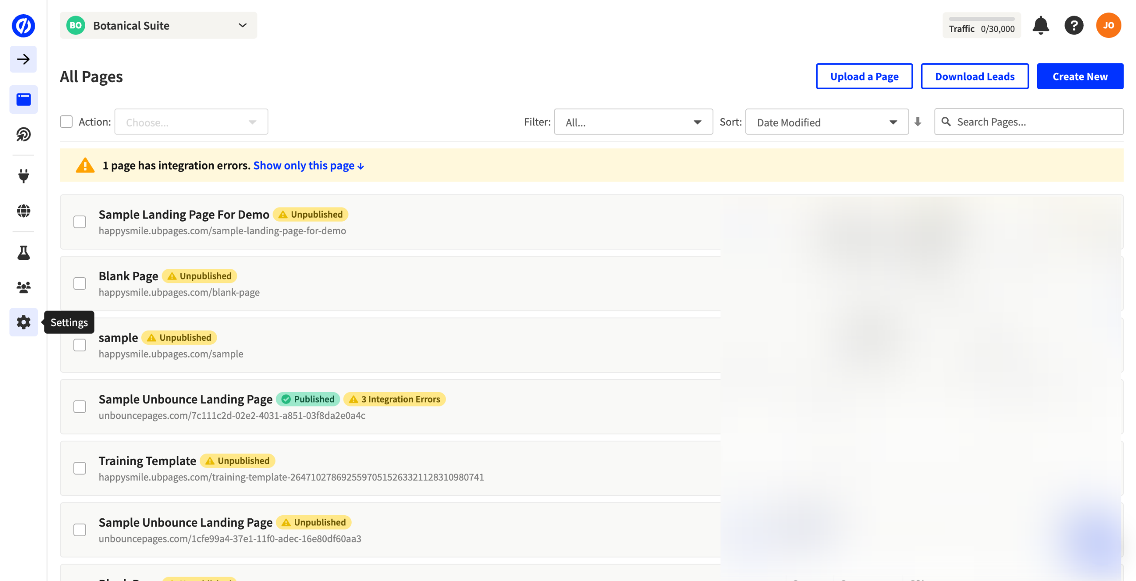The image size is (1136, 581).
Task: Open the Filter 'All...' dropdown
Action: click(633, 122)
